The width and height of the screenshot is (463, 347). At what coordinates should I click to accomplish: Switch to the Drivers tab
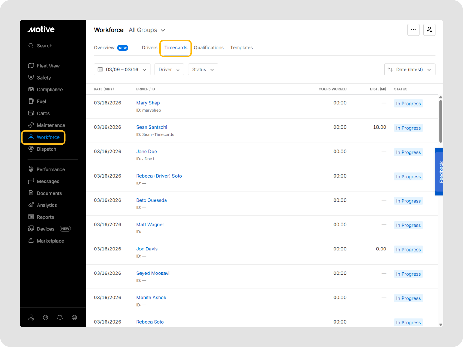[x=150, y=48]
